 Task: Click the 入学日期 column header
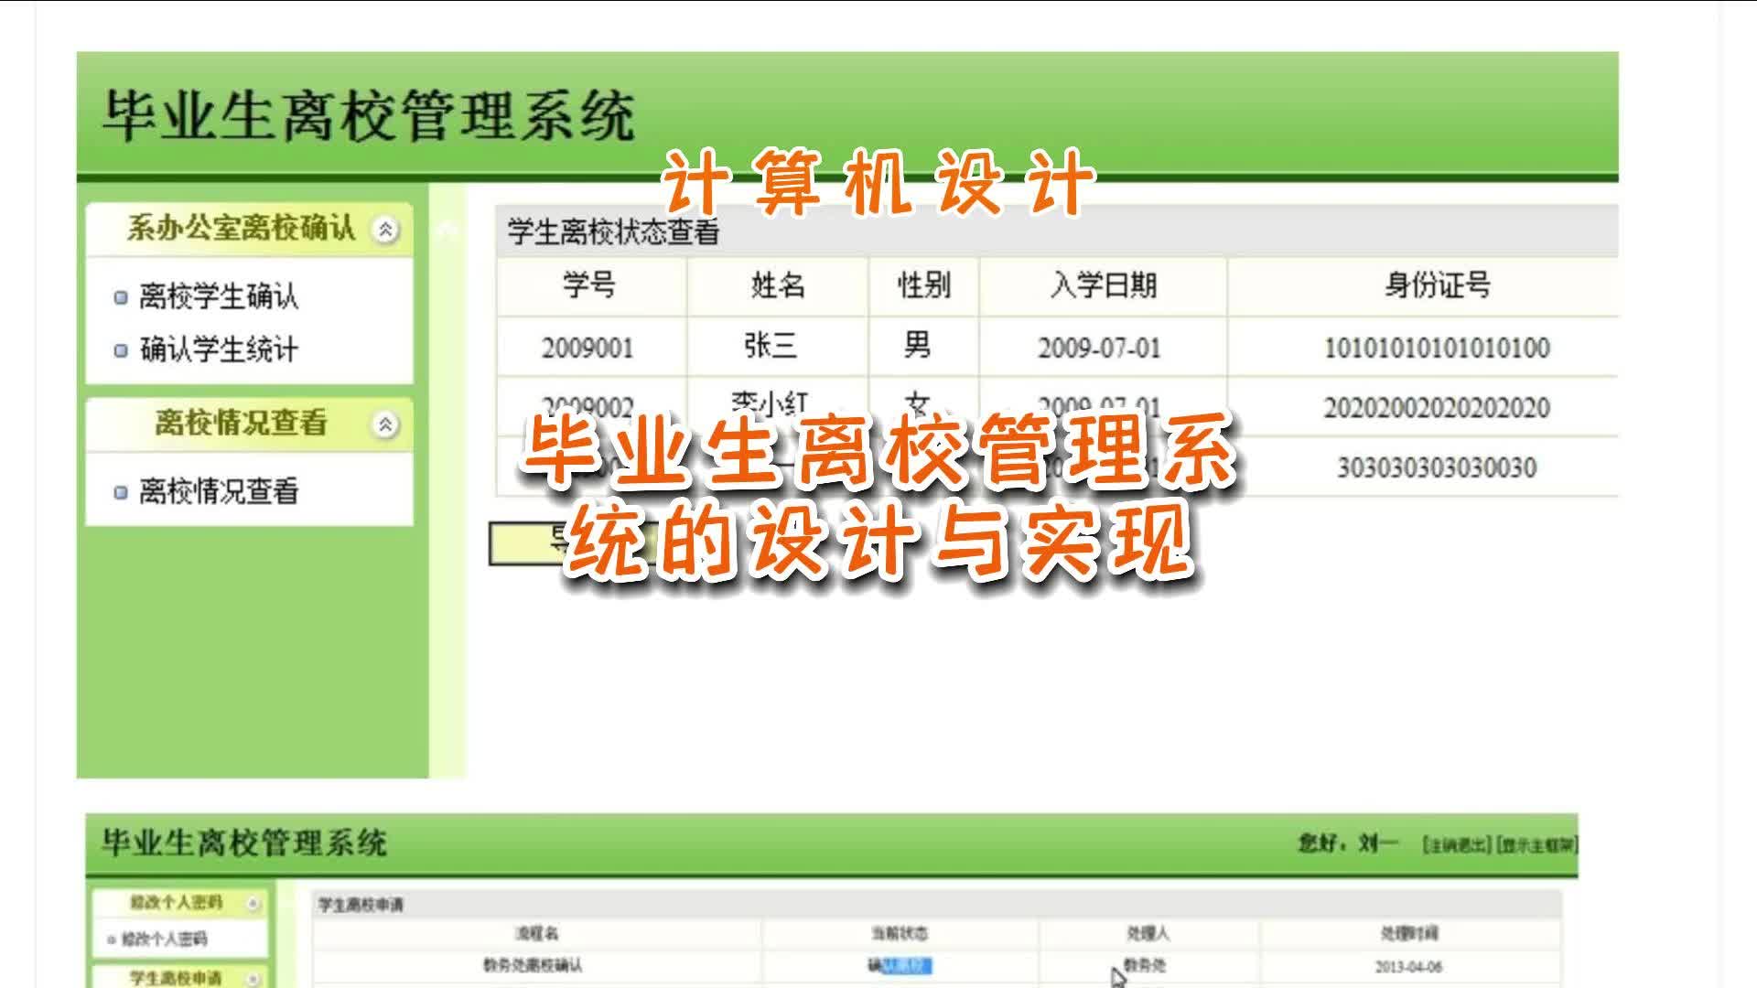(x=1104, y=285)
